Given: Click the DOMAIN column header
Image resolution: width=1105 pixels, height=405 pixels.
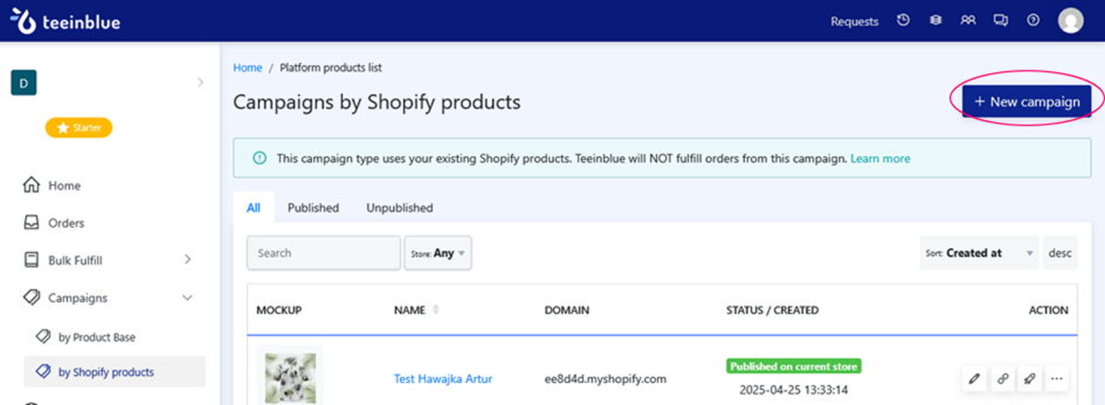Looking at the screenshot, I should coord(567,310).
